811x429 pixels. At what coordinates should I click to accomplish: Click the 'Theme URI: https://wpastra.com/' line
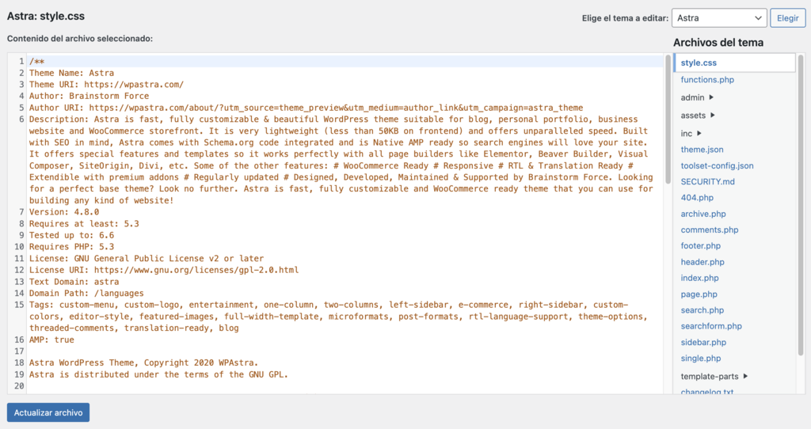tap(106, 84)
